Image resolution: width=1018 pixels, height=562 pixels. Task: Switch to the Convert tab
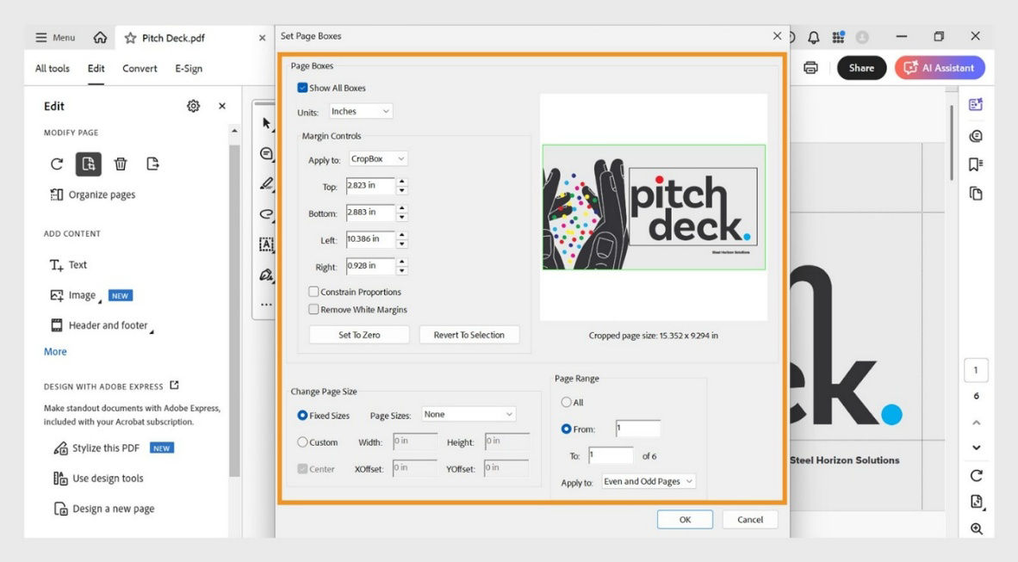pos(139,68)
